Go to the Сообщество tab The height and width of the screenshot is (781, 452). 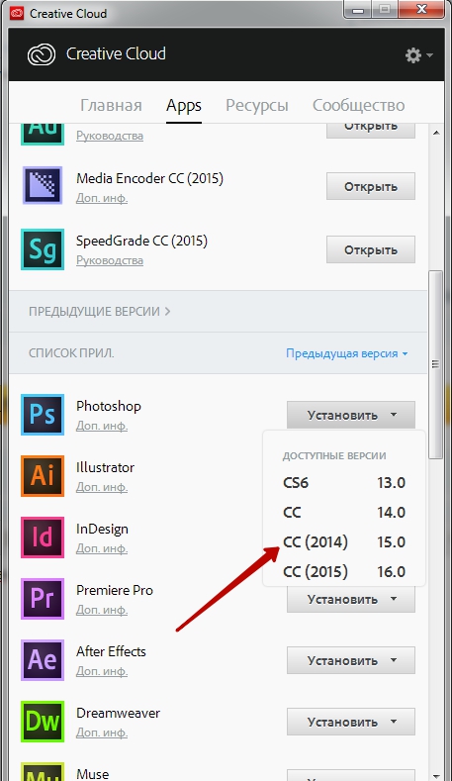point(358,106)
